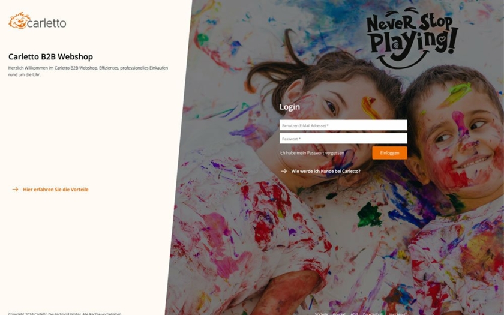
Task: Open the AGB footer link
Action: [x=354, y=313]
